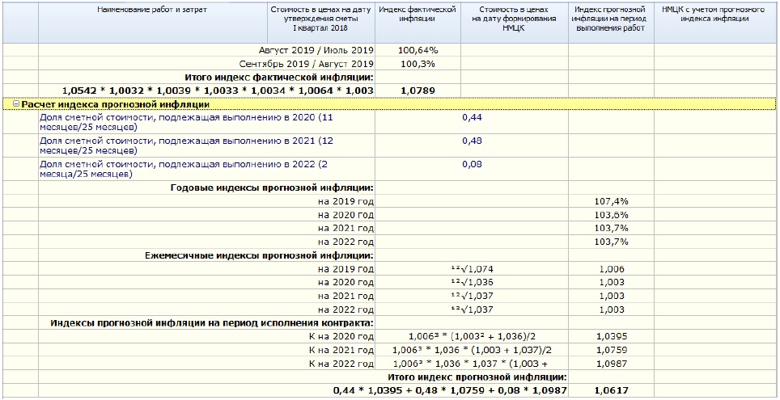Select the 1,0759 index value

click(x=611, y=349)
